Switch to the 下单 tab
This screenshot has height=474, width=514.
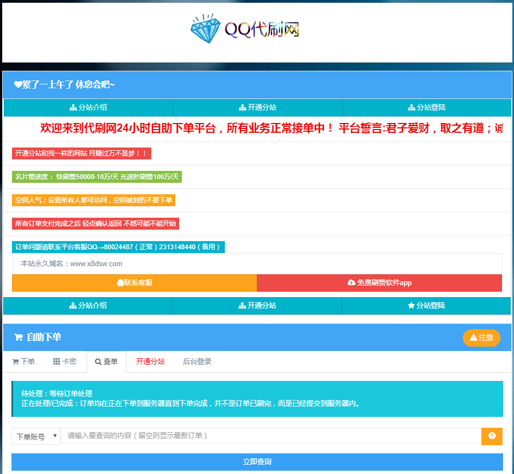click(23, 361)
